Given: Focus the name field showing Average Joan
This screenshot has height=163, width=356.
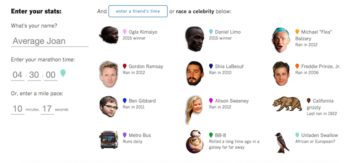Looking at the screenshot, I should click(50, 41).
